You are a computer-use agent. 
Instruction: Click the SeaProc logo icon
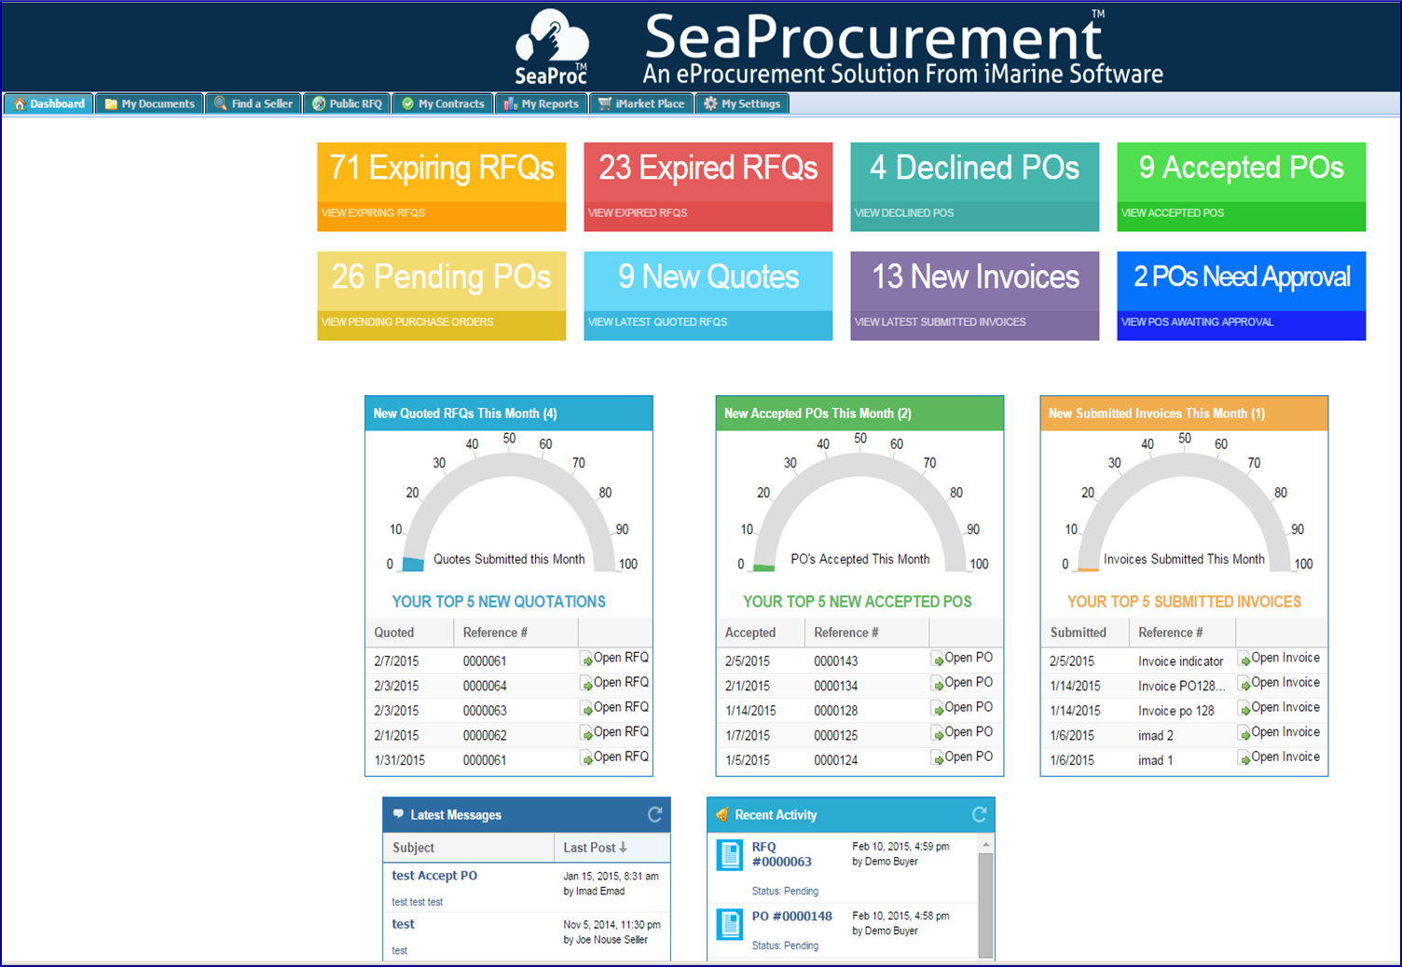point(553,47)
